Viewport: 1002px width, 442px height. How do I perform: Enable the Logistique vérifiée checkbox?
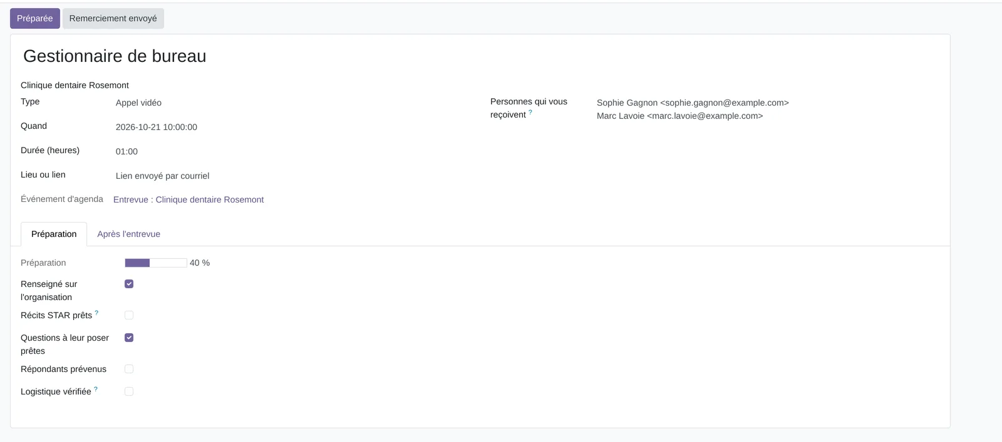pos(129,391)
